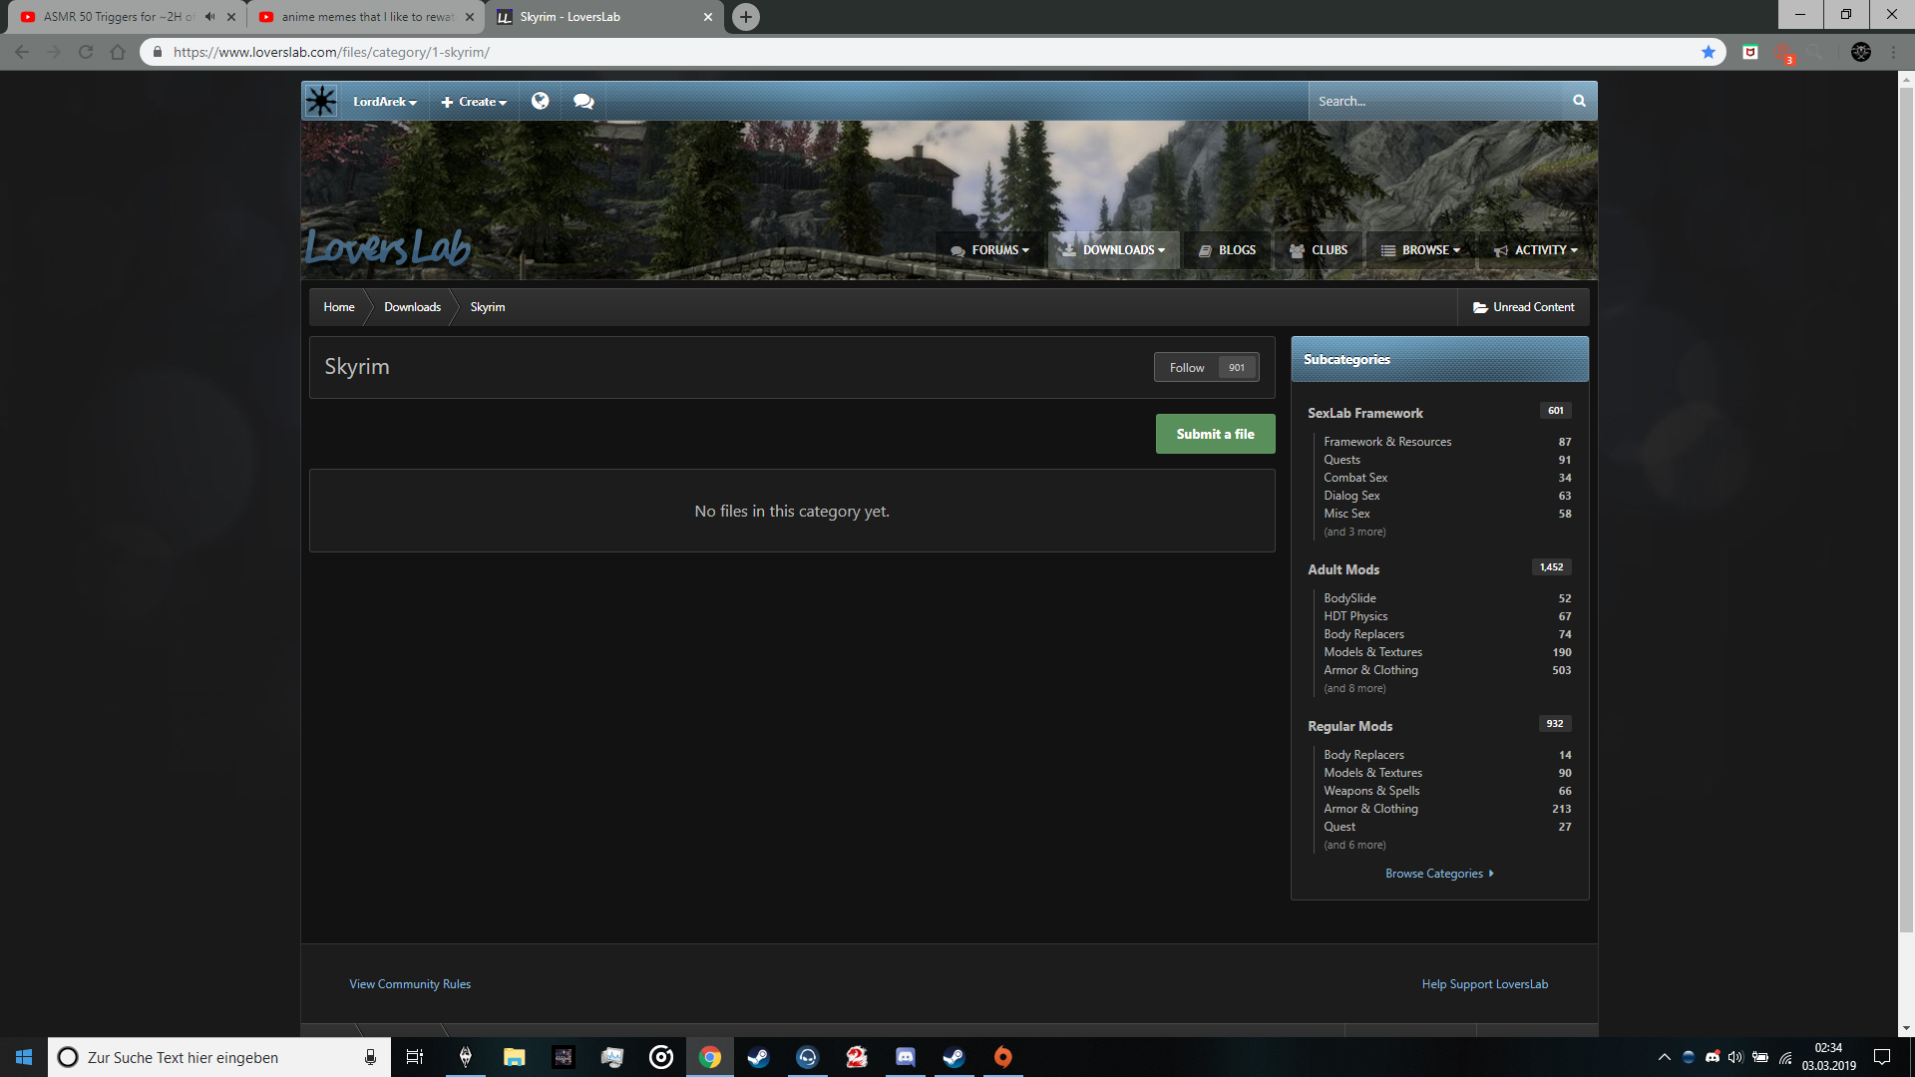Click the LordArek avatar star icon
The height and width of the screenshot is (1077, 1915).
(x=321, y=101)
